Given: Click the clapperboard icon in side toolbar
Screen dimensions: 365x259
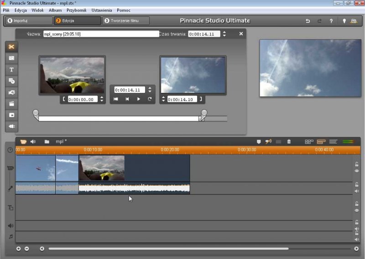Looking at the screenshot, I should point(11,104).
